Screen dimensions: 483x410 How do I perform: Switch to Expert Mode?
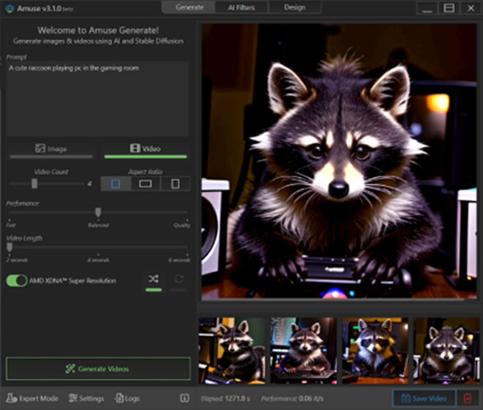click(32, 398)
